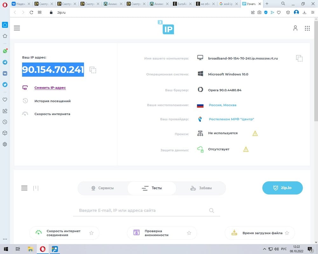The width and height of the screenshot is (318, 254).
Task: Add internet speed test to favorites
Action: (92, 233)
